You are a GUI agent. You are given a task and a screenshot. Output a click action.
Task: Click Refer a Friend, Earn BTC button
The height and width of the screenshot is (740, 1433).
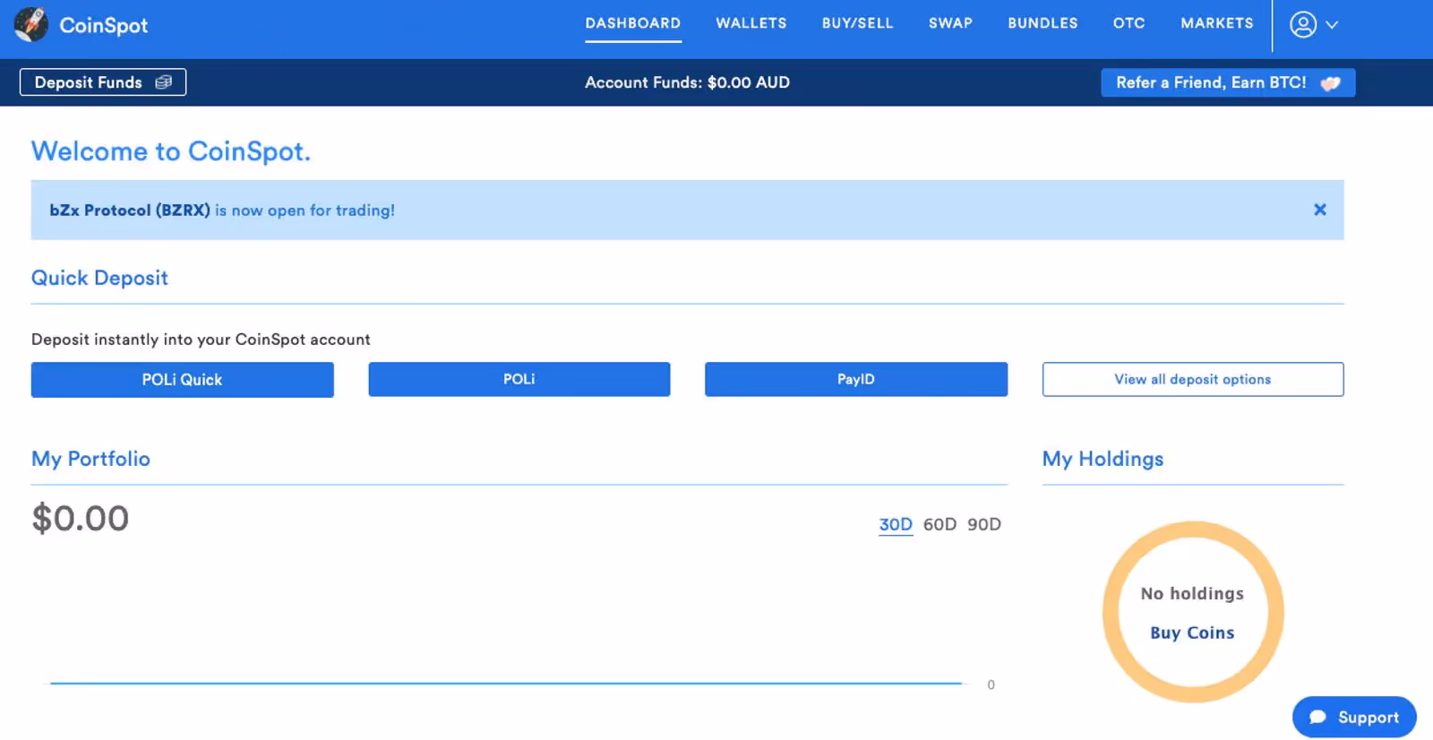(1228, 82)
